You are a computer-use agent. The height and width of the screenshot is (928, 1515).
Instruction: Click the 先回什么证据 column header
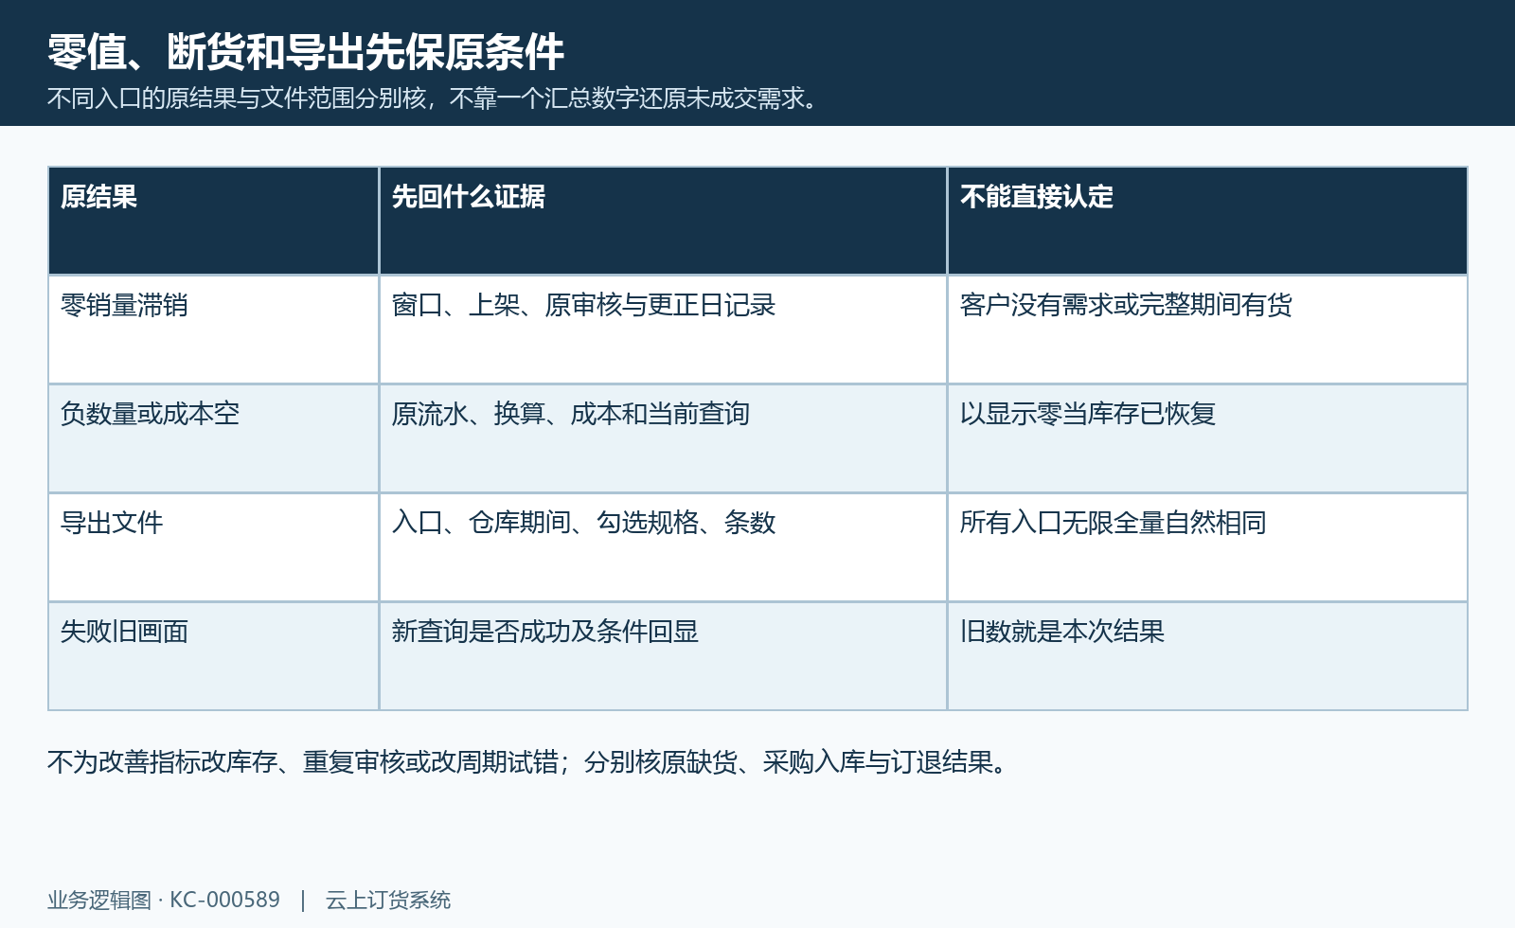coord(663,221)
